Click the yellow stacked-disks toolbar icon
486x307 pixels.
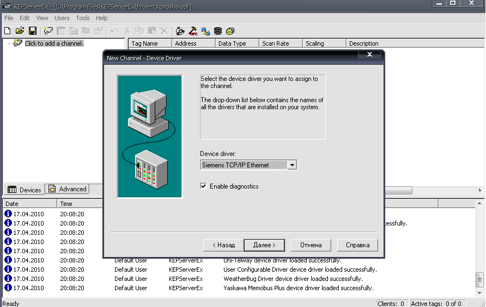coord(230,31)
